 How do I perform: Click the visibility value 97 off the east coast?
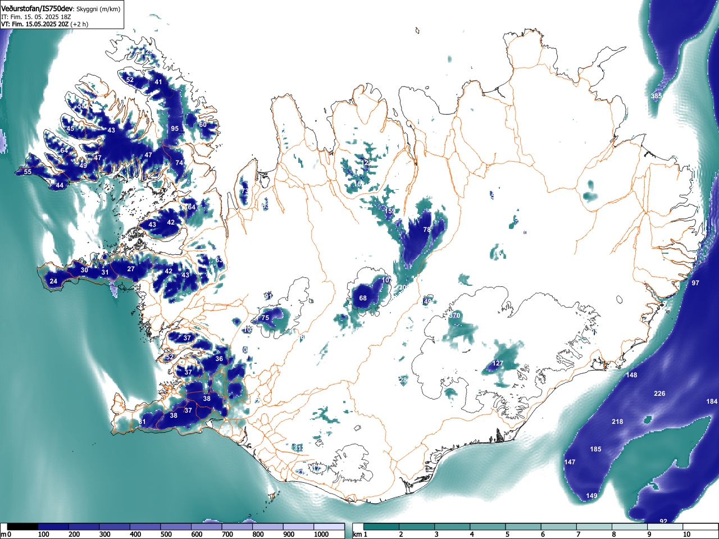click(695, 283)
